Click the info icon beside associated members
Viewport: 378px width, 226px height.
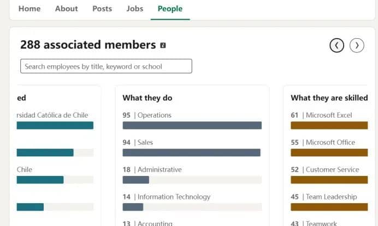(x=163, y=45)
